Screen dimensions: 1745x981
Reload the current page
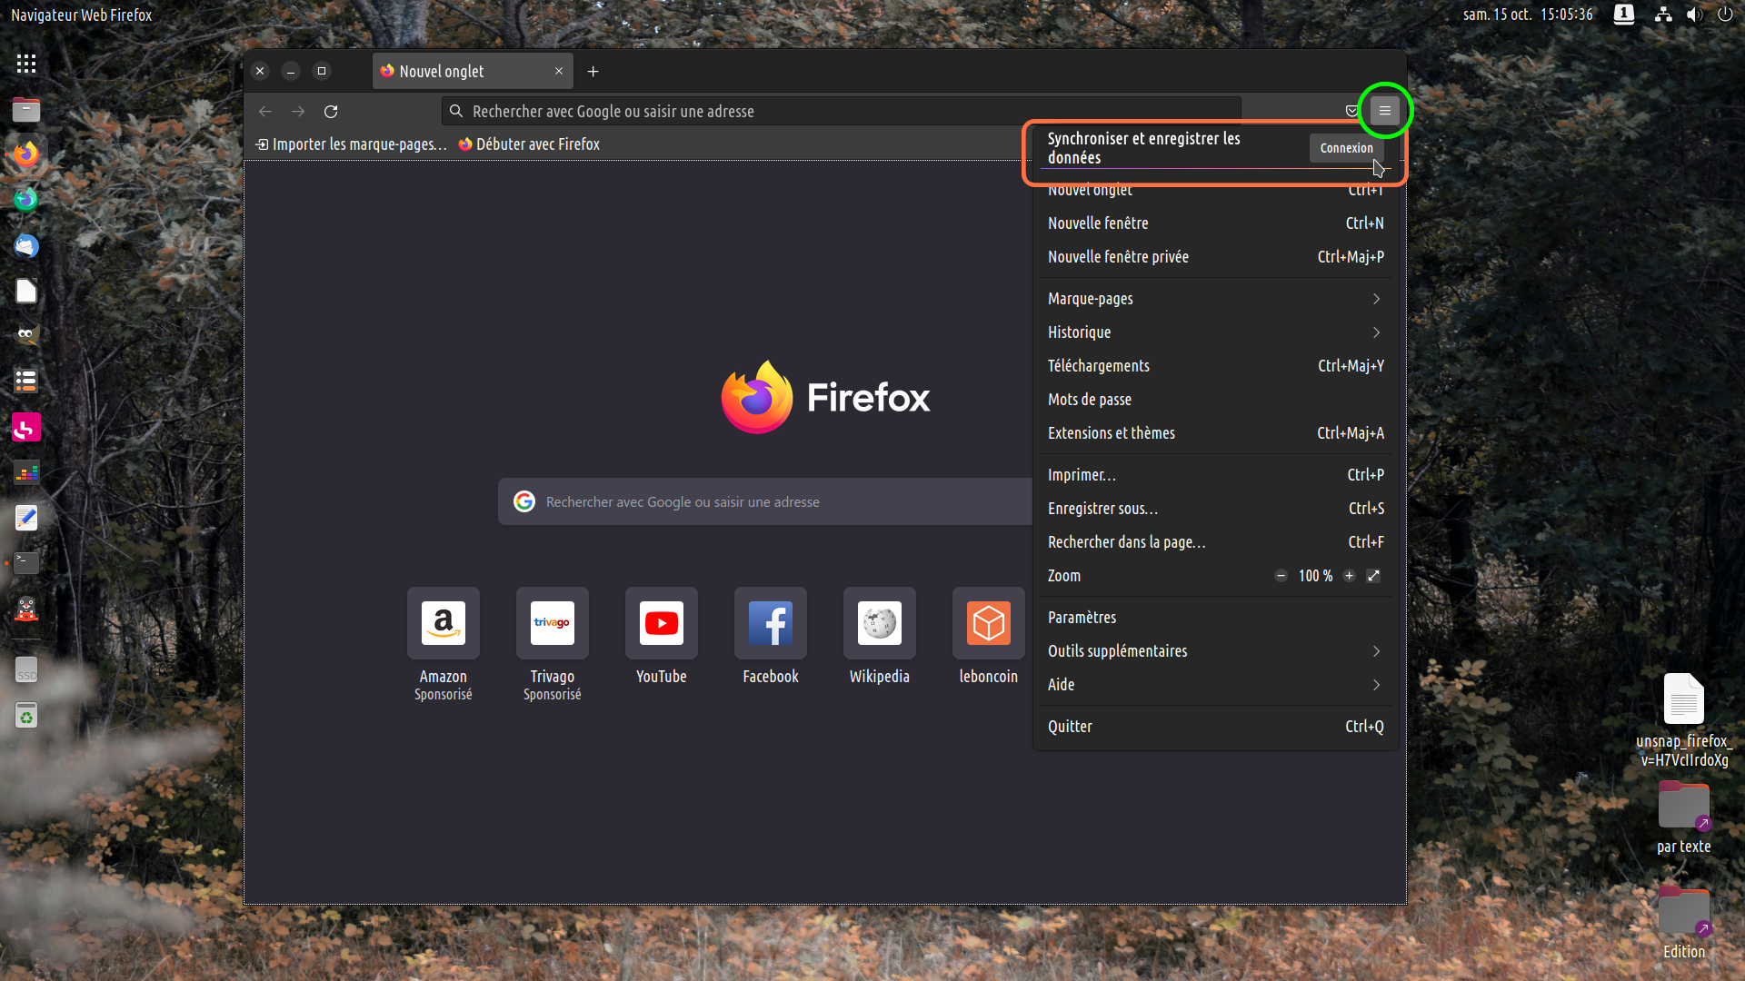tap(331, 111)
